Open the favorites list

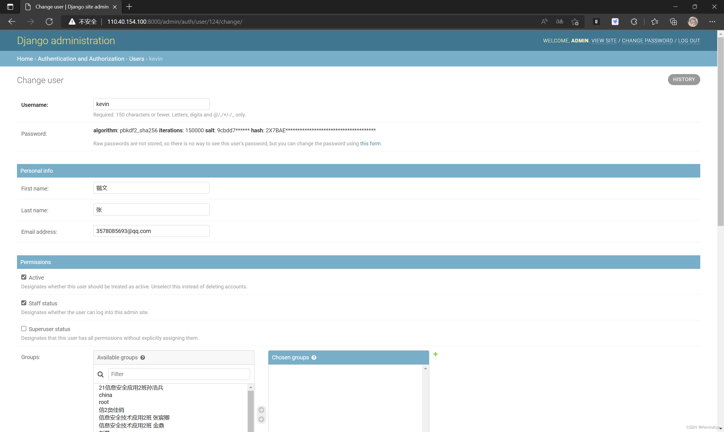point(654,21)
